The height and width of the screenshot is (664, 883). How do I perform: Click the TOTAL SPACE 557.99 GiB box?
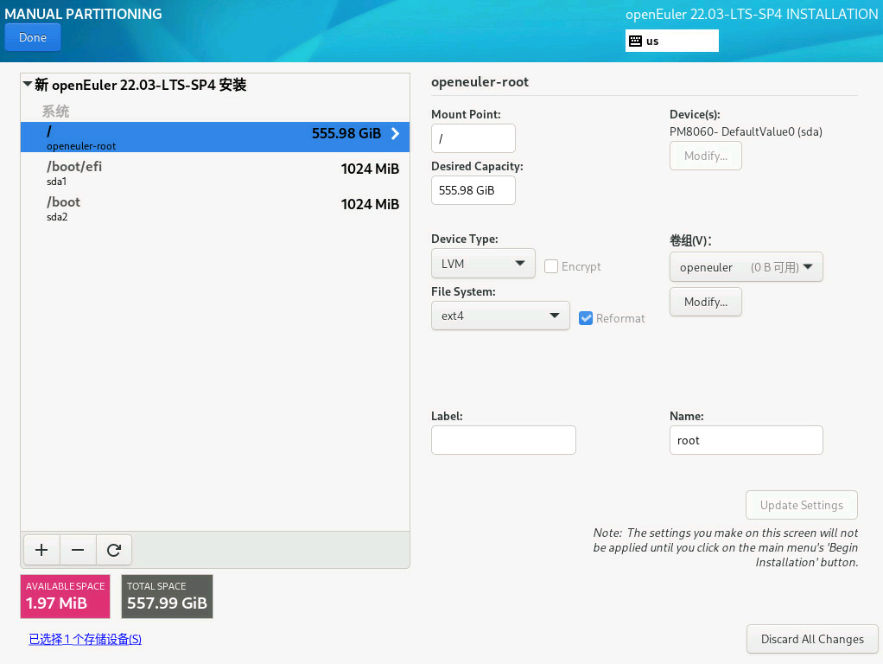(x=168, y=597)
